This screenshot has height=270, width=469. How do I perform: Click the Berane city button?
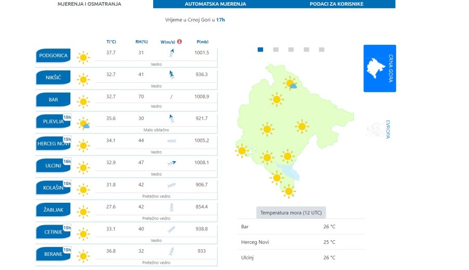(53, 254)
